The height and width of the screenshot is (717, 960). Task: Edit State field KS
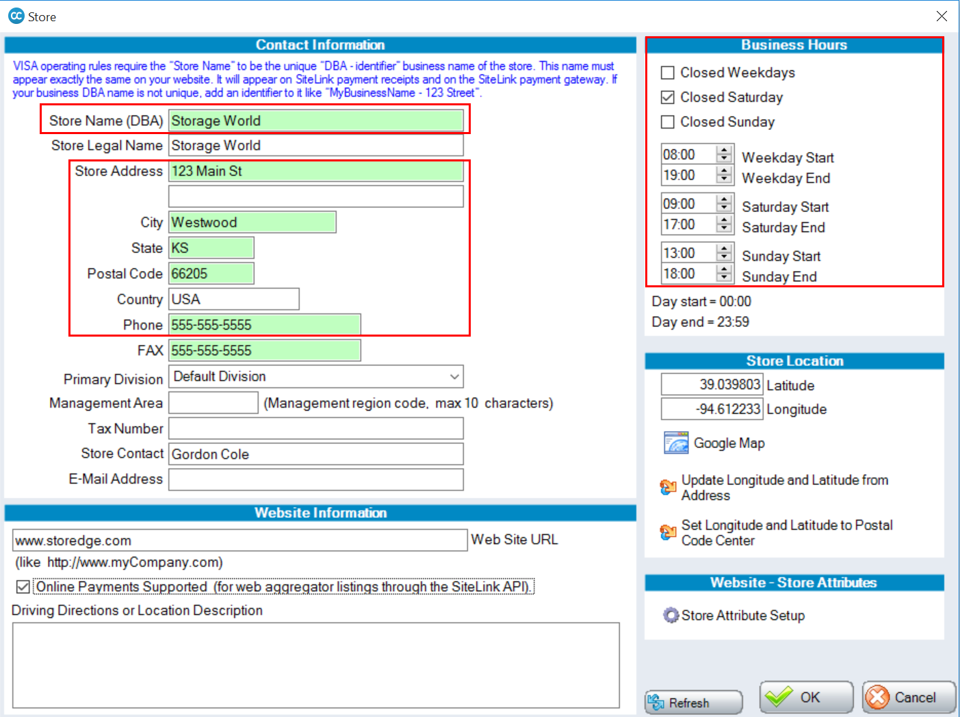click(x=211, y=248)
